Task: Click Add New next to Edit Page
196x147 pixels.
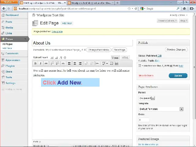Action: point(67,23)
